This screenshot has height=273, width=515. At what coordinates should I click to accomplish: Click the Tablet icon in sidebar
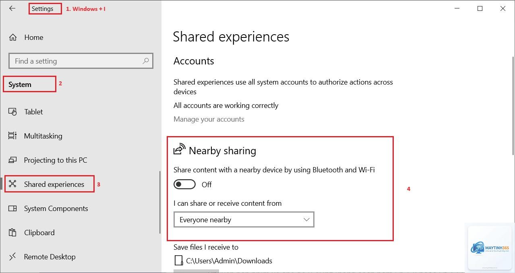pos(12,112)
